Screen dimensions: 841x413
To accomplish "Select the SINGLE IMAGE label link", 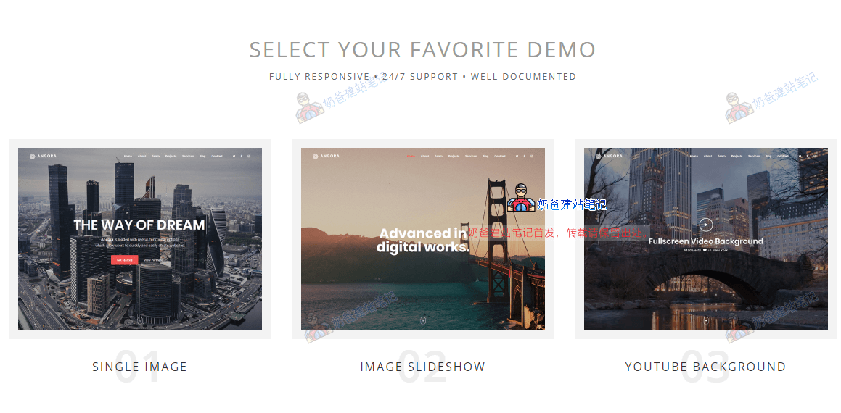I will (x=139, y=367).
